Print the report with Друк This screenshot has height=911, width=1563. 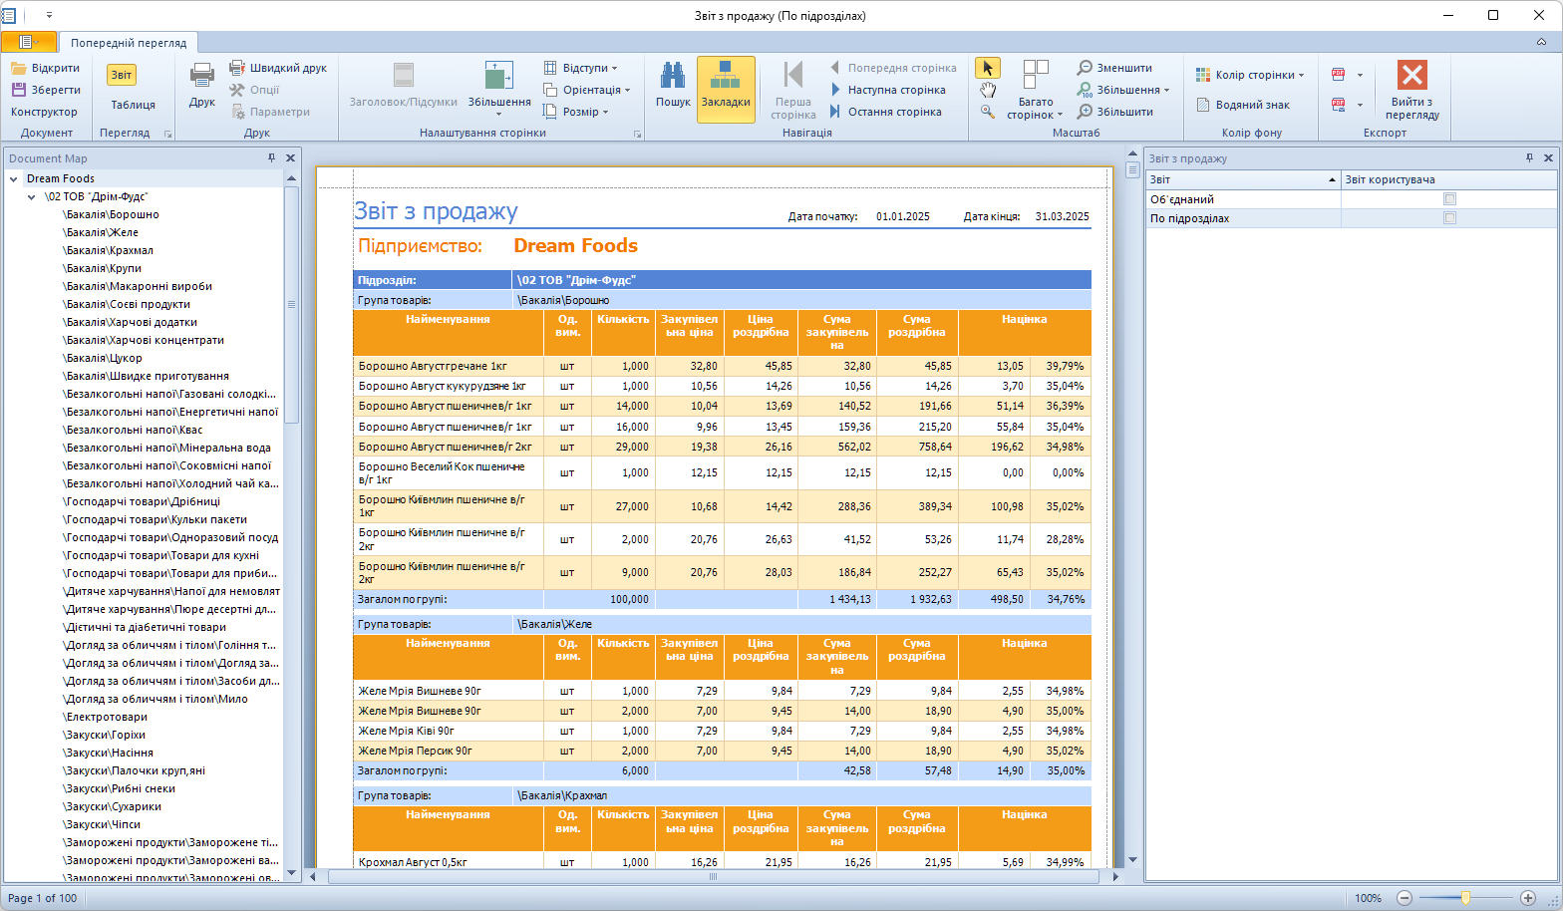pyautogui.click(x=202, y=84)
